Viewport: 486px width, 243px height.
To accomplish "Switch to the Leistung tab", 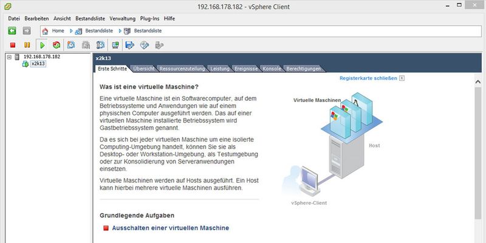I will point(220,69).
